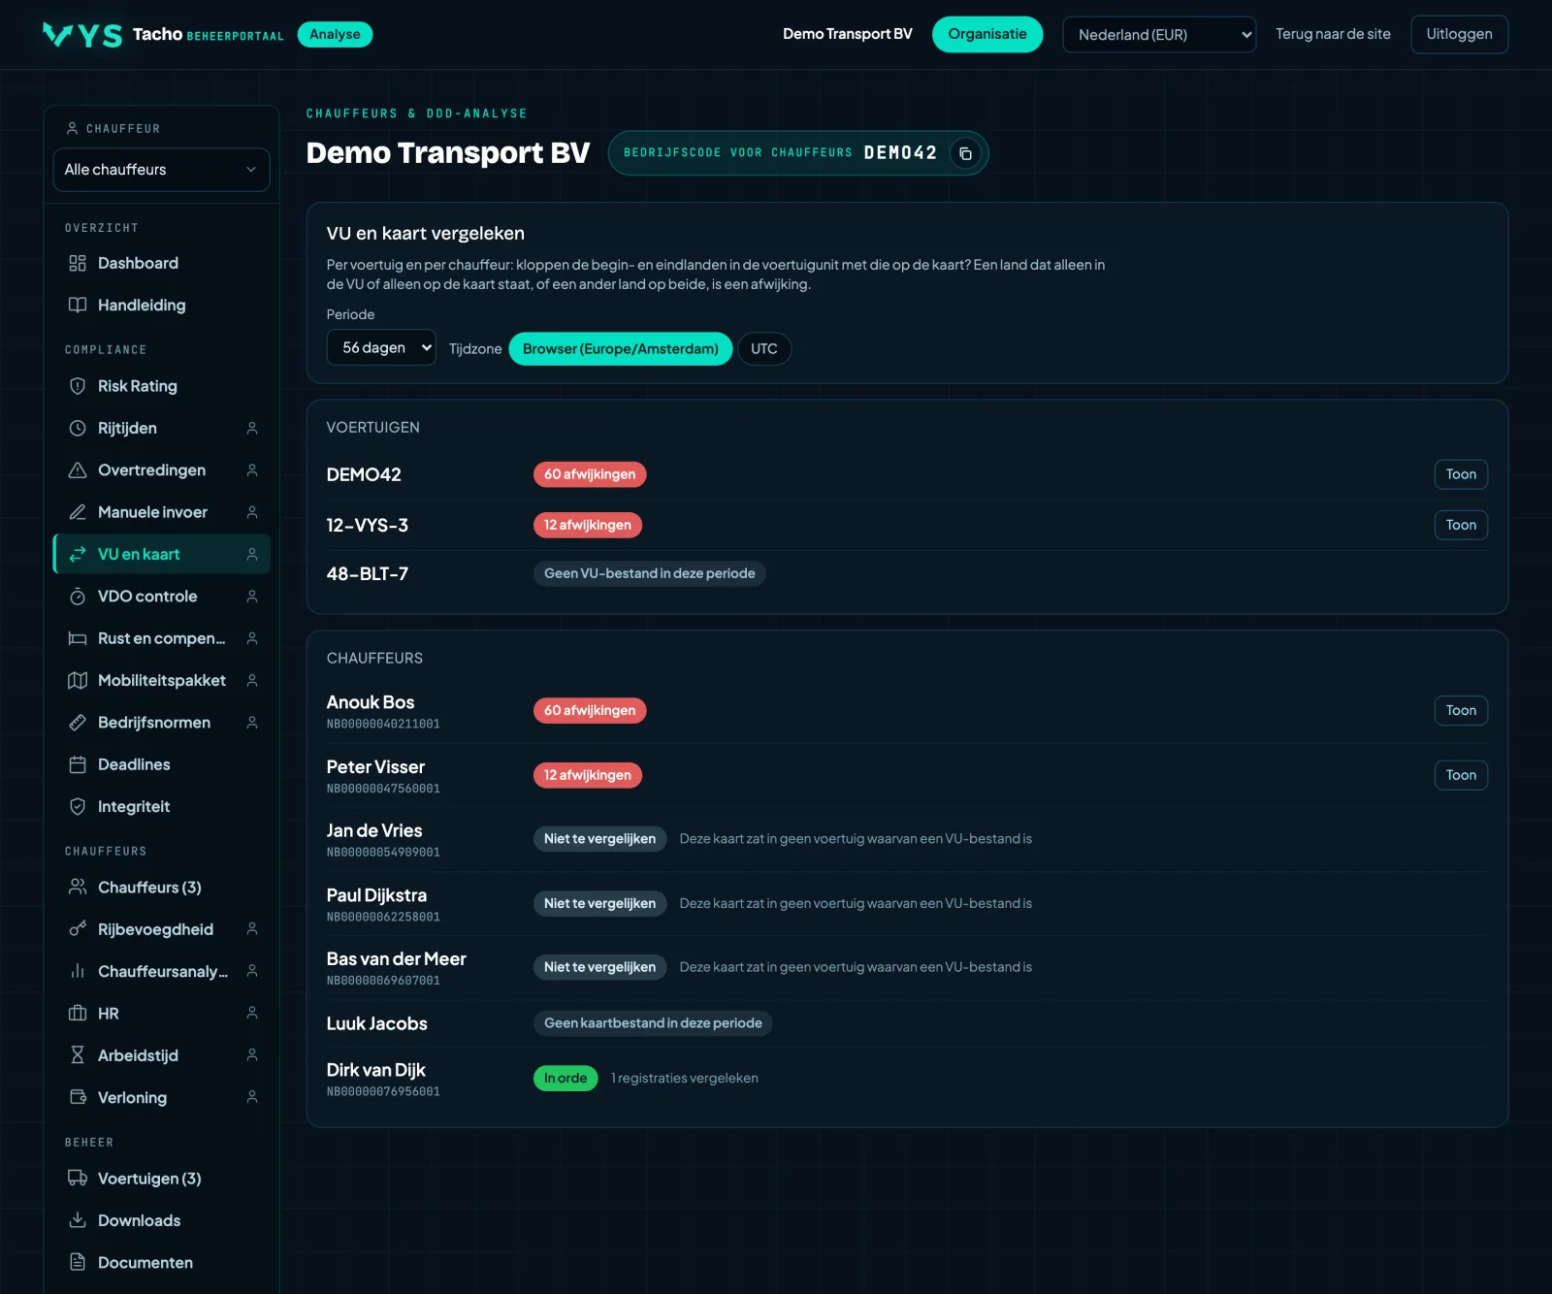Select Voertuigen (3) in Beheer
This screenshot has width=1552, height=1294.
pos(161,1179)
